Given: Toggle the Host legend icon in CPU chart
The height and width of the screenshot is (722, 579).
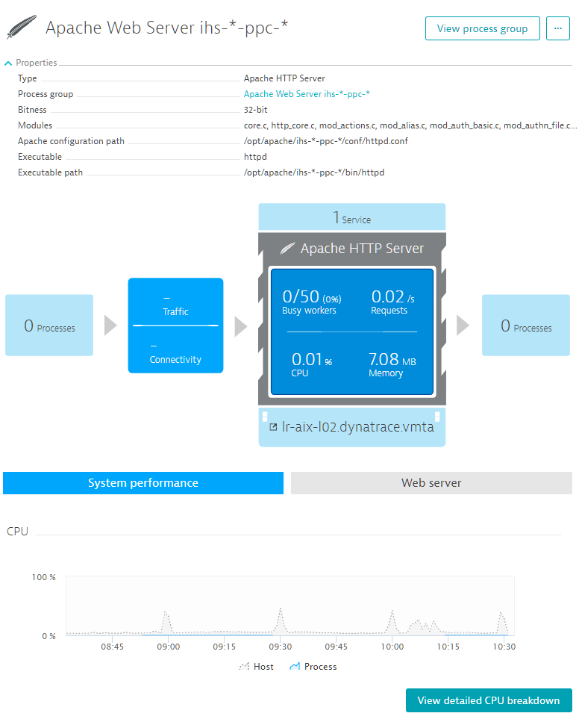Looking at the screenshot, I should 244,666.
